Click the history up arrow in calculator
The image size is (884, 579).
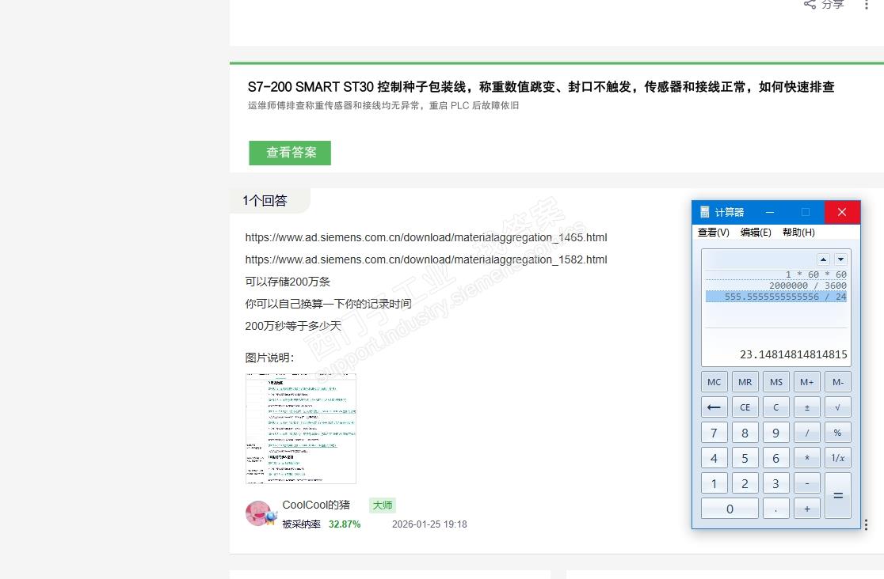click(823, 259)
